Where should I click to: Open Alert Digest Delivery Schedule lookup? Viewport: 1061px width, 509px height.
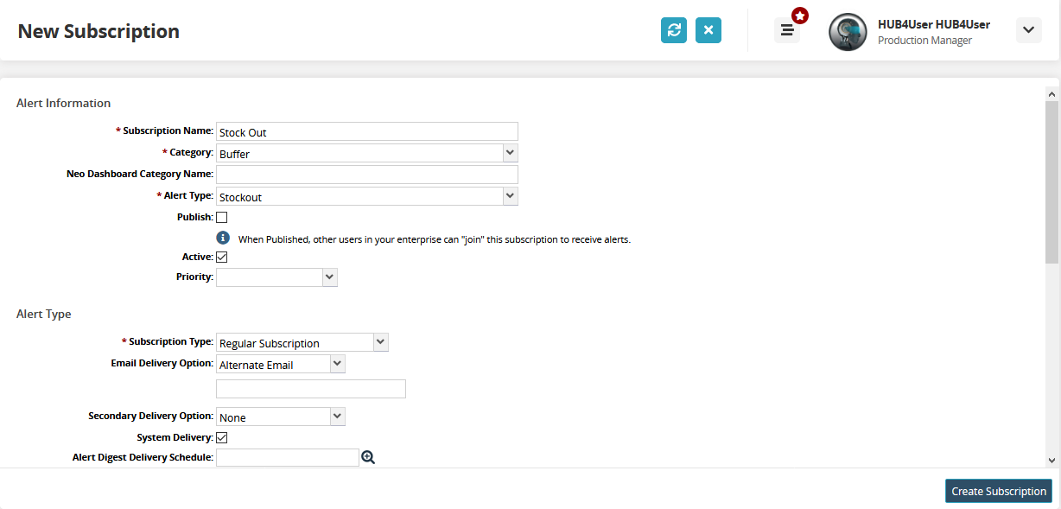click(x=368, y=457)
